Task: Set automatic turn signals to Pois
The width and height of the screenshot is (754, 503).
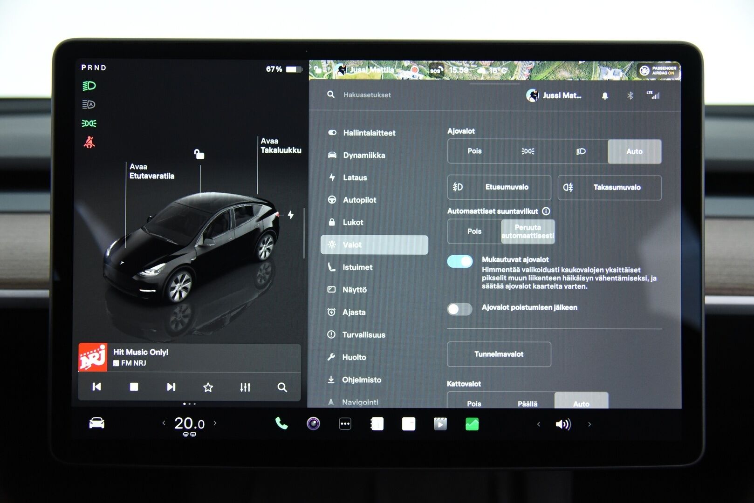Action: [474, 231]
